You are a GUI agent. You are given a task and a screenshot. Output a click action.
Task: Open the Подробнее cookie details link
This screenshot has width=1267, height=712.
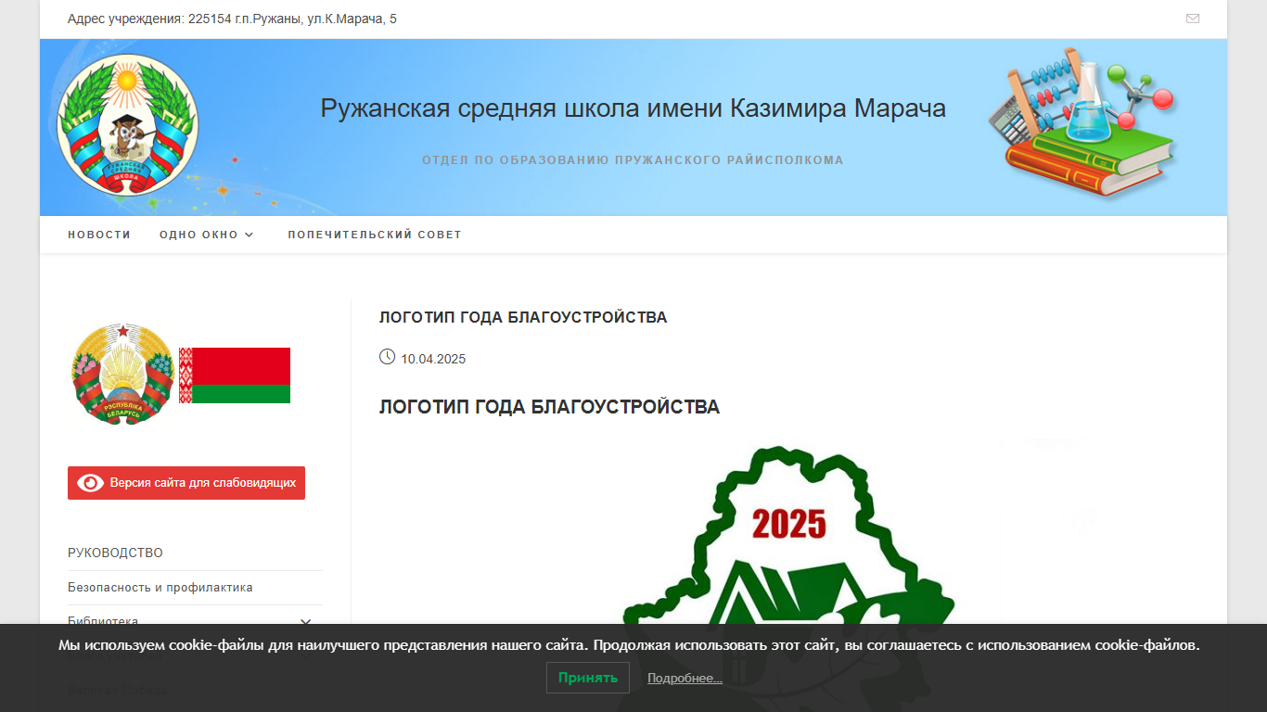point(685,679)
